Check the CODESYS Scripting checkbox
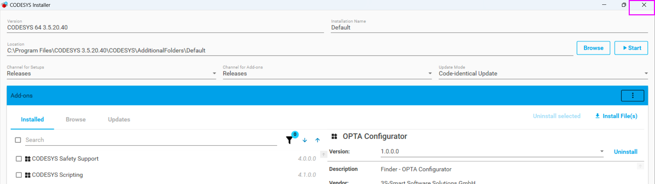The height and width of the screenshot is (184, 655). (x=19, y=175)
